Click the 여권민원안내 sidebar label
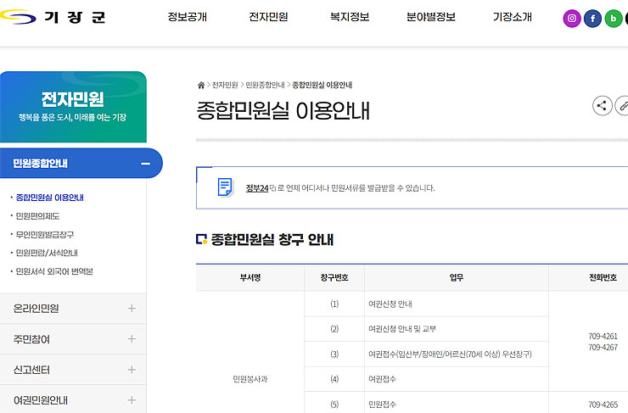The width and height of the screenshot is (628, 413). point(41,400)
